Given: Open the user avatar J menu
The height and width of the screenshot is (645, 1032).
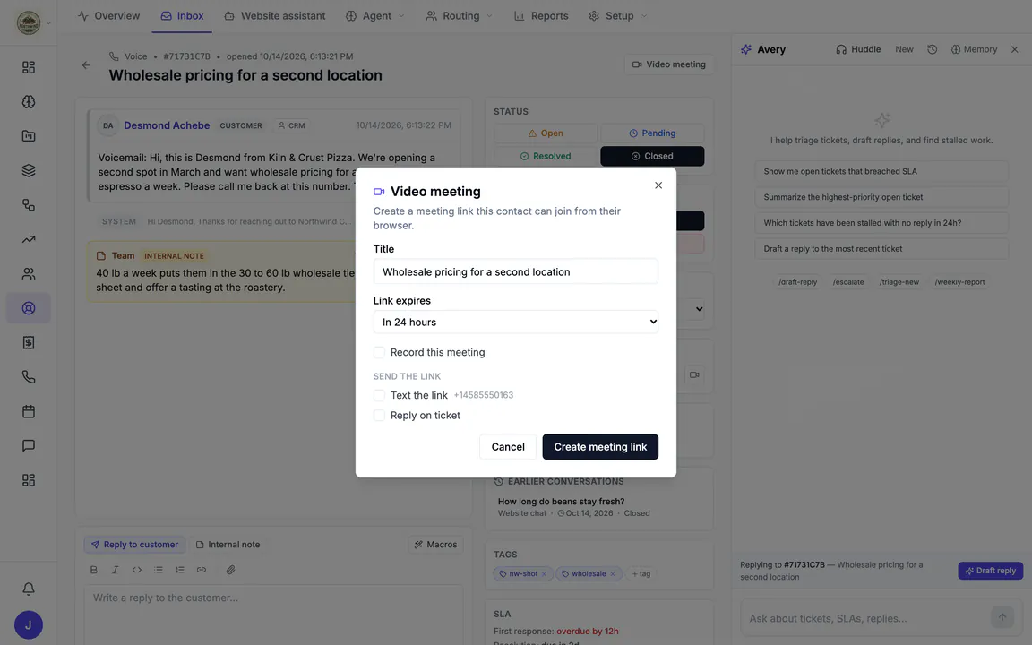Looking at the screenshot, I should tap(29, 624).
